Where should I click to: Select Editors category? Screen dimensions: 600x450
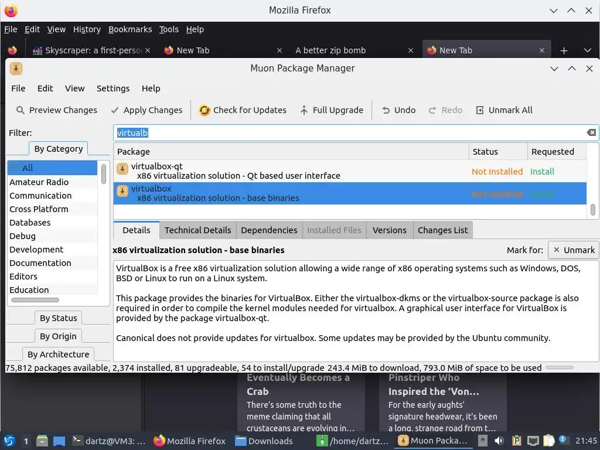52,277
